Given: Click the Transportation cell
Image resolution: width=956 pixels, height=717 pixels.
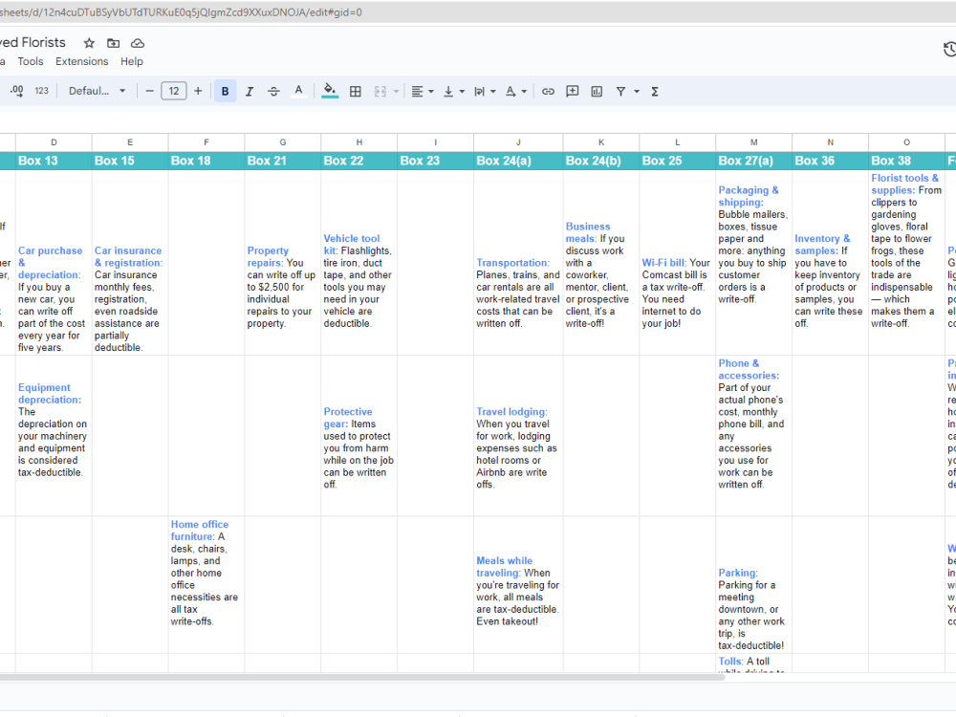Looking at the screenshot, I should pyautogui.click(x=518, y=263).
